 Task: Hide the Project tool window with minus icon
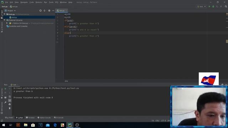tap(53, 11)
